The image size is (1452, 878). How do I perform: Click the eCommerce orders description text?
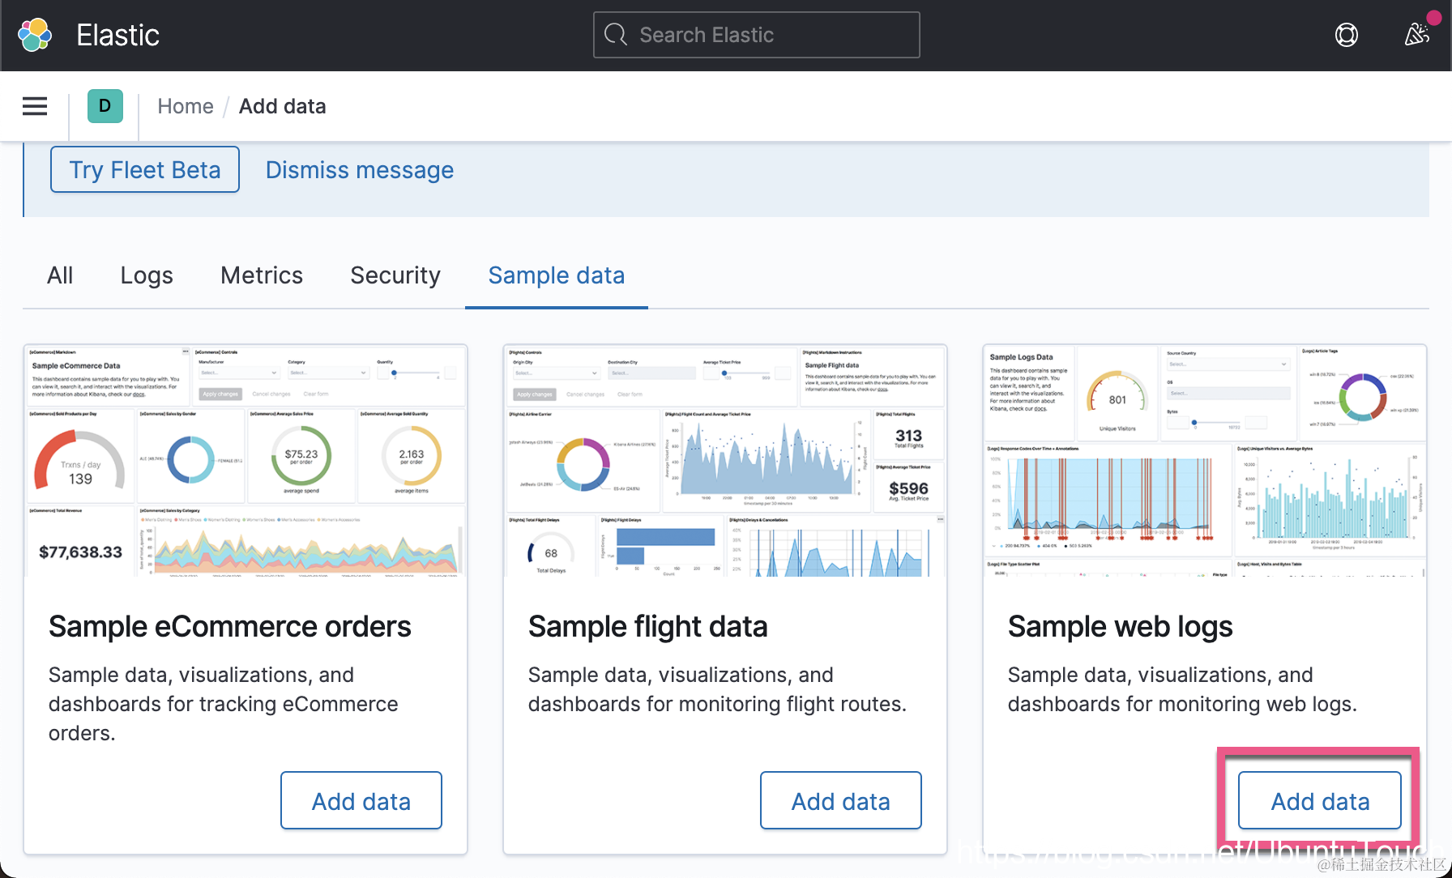coord(224,704)
